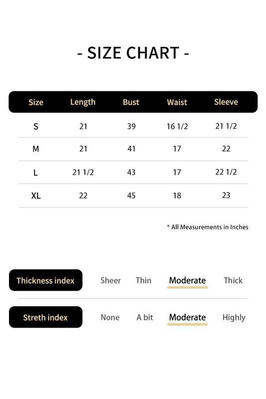This screenshot has width=266, height=399.
Task: Click the Sleeve column header
Action: (226, 102)
